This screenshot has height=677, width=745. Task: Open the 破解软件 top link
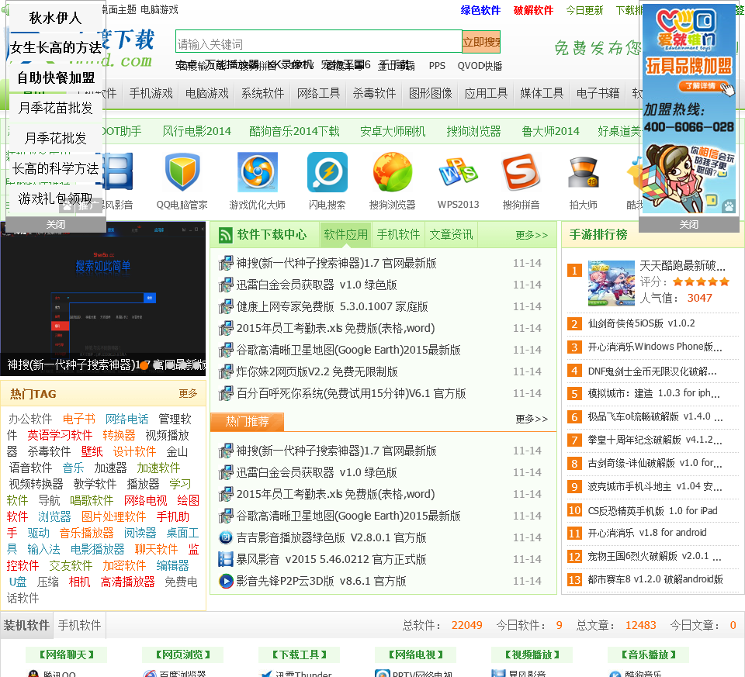(x=533, y=10)
